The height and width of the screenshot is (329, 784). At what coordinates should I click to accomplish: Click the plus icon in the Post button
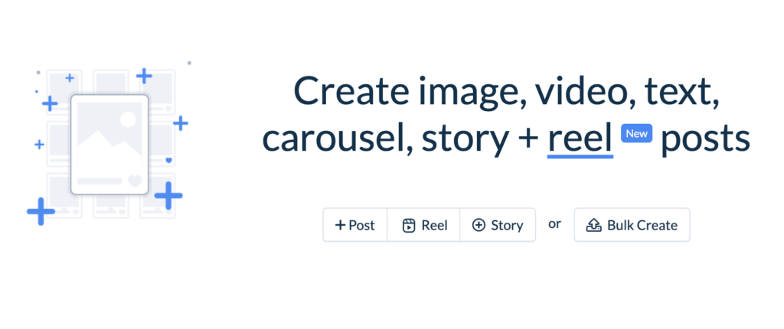[340, 225]
